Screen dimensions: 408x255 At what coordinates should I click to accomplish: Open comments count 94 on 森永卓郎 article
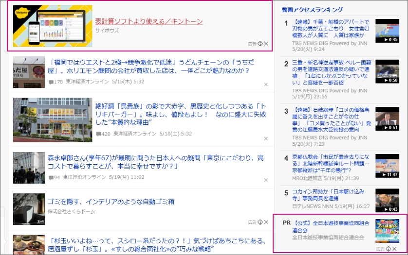point(54,177)
